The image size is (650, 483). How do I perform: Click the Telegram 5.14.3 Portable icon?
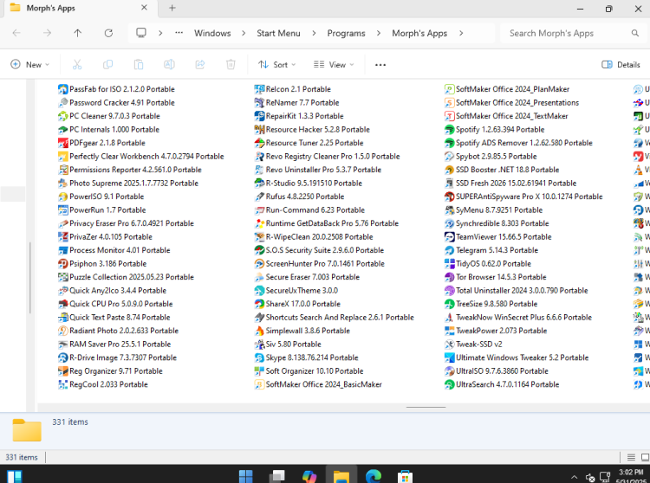tap(449, 250)
